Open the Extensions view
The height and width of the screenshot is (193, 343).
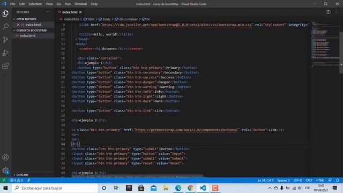[x=5, y=66]
